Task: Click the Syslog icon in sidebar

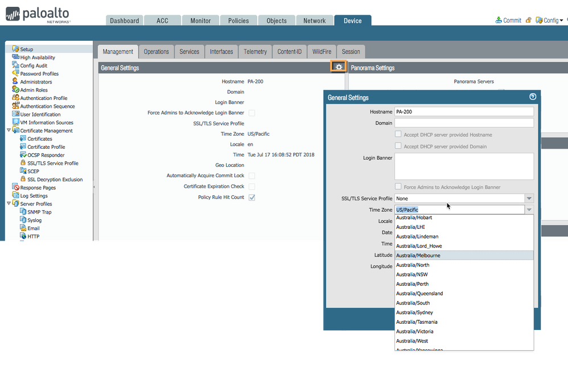Action: coord(23,219)
